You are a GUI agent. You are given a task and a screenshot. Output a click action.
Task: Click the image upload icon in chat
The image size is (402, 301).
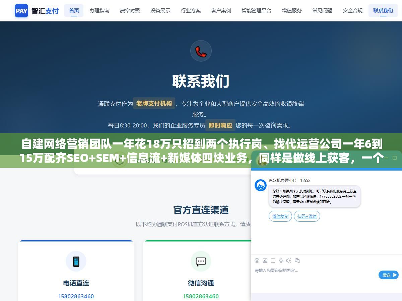pos(265,261)
